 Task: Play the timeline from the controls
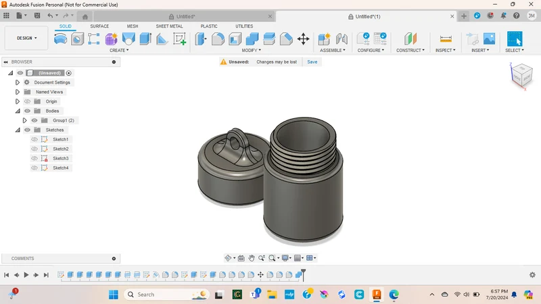(26, 275)
